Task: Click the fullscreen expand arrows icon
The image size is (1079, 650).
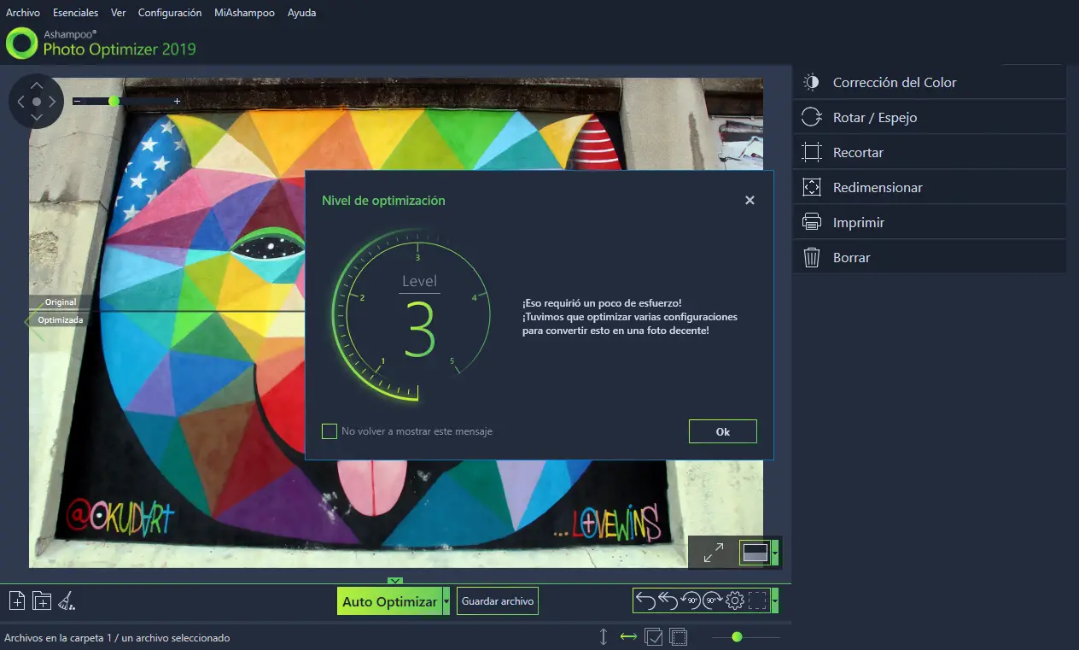Action: tap(714, 553)
